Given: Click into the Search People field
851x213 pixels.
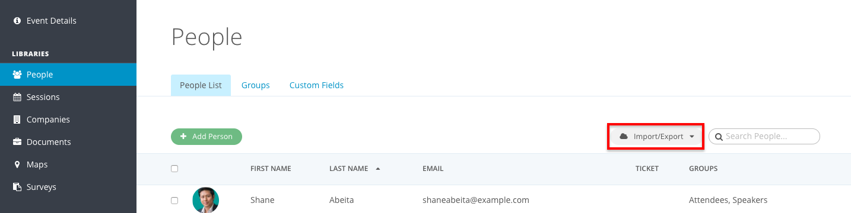Looking at the screenshot, I should pos(764,137).
